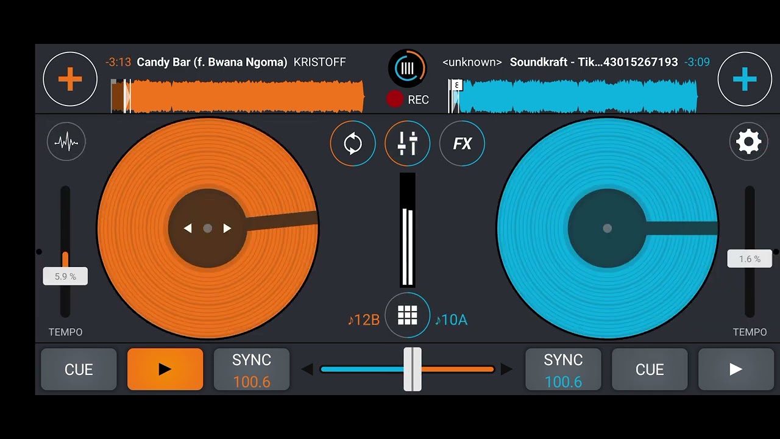
Task: Open the FX effects panel
Action: 462,144
